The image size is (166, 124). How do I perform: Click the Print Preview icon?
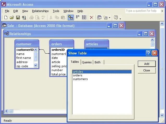(37, 18)
